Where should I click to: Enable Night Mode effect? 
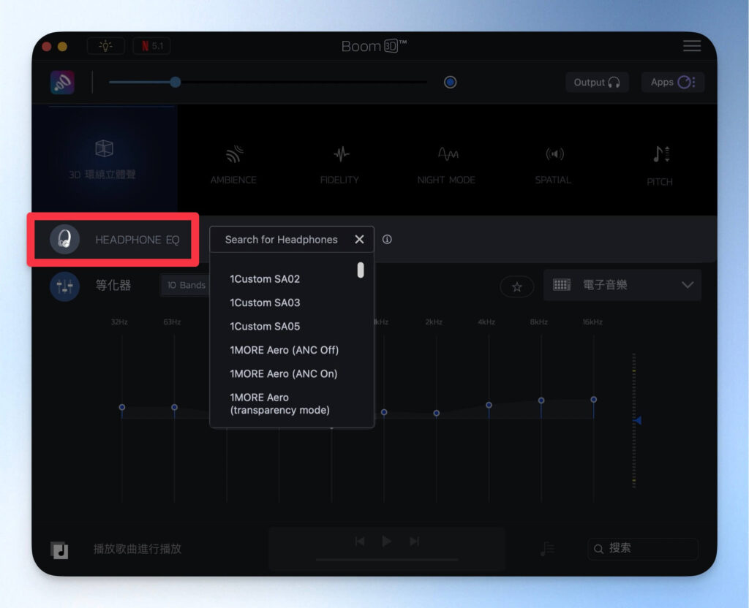coord(447,155)
